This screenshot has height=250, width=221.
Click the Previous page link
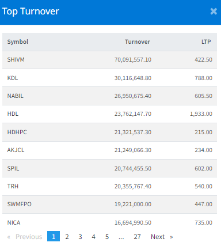point(25,237)
